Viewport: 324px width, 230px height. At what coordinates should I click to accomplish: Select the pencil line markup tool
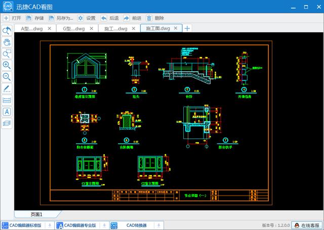(7, 88)
